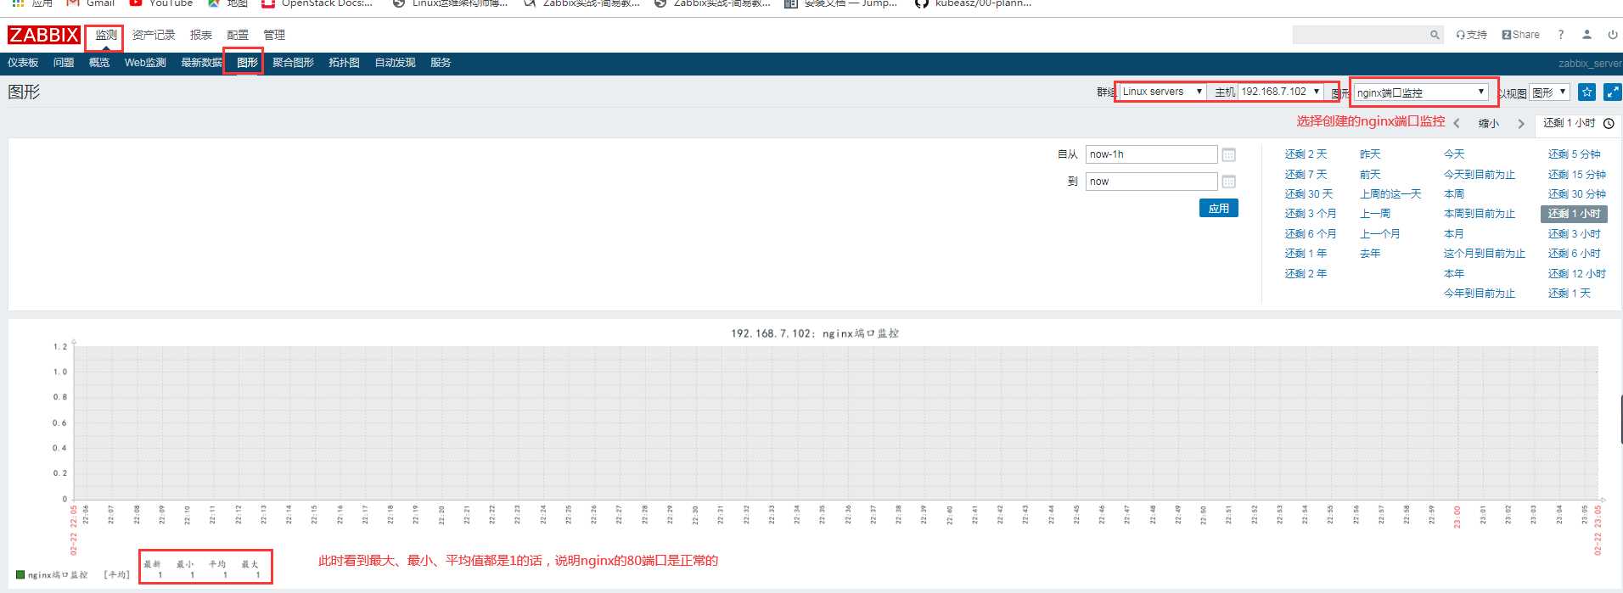Move time range forward with right arrow
Image resolution: width=1623 pixels, height=593 pixels.
pos(1521,124)
